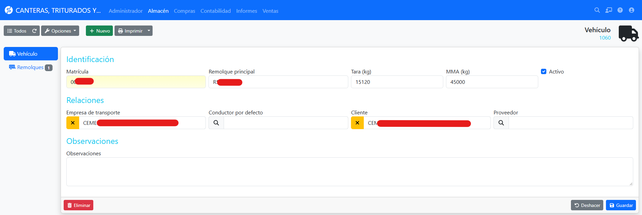Screen dimensions: 642x215
Task: Clear Empresa de transporte with yellow X
Action: [x=73, y=123]
